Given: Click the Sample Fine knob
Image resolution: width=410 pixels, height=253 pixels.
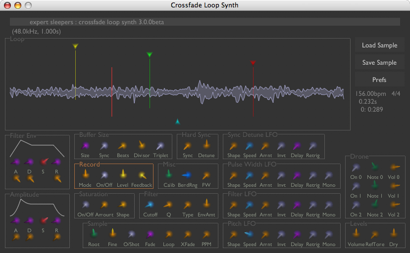Looking at the screenshot, I should click(112, 233).
